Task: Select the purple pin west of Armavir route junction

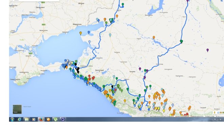Action: click(140, 69)
